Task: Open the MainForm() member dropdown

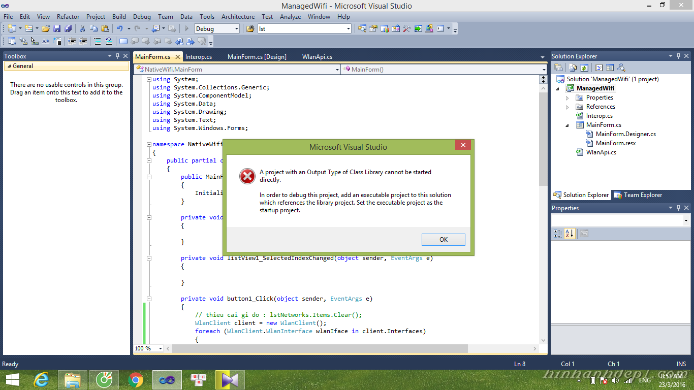Action: (544, 70)
